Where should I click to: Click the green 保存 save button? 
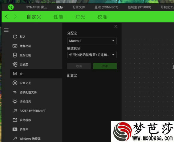tap(105, 66)
